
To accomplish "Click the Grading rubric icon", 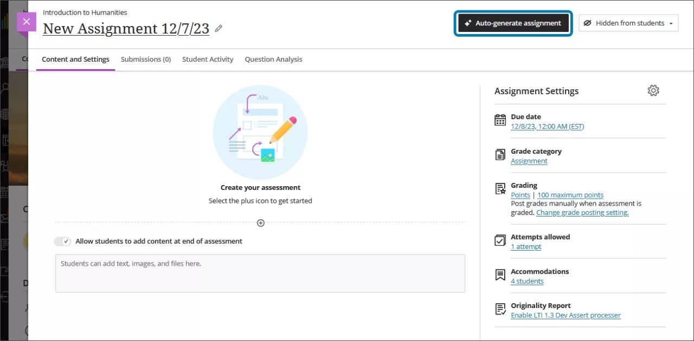I will tap(500, 188).
